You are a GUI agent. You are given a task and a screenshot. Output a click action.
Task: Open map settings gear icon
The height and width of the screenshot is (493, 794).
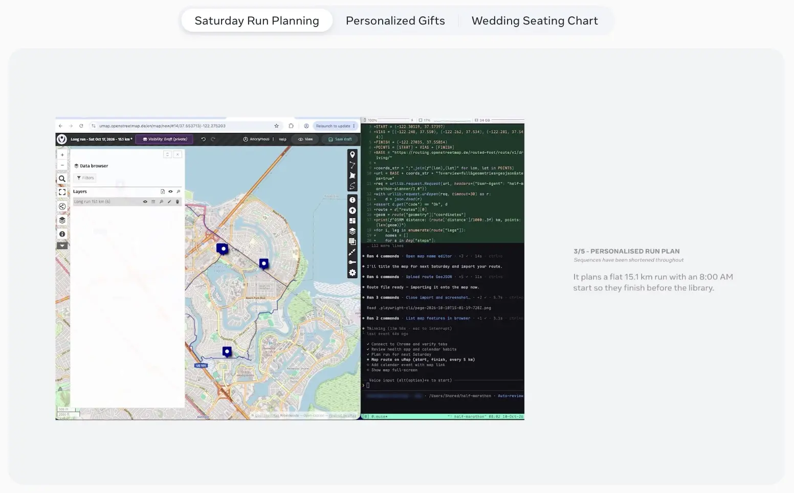coord(352,273)
